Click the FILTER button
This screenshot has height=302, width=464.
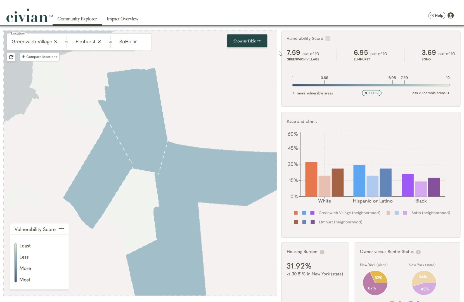click(x=372, y=93)
